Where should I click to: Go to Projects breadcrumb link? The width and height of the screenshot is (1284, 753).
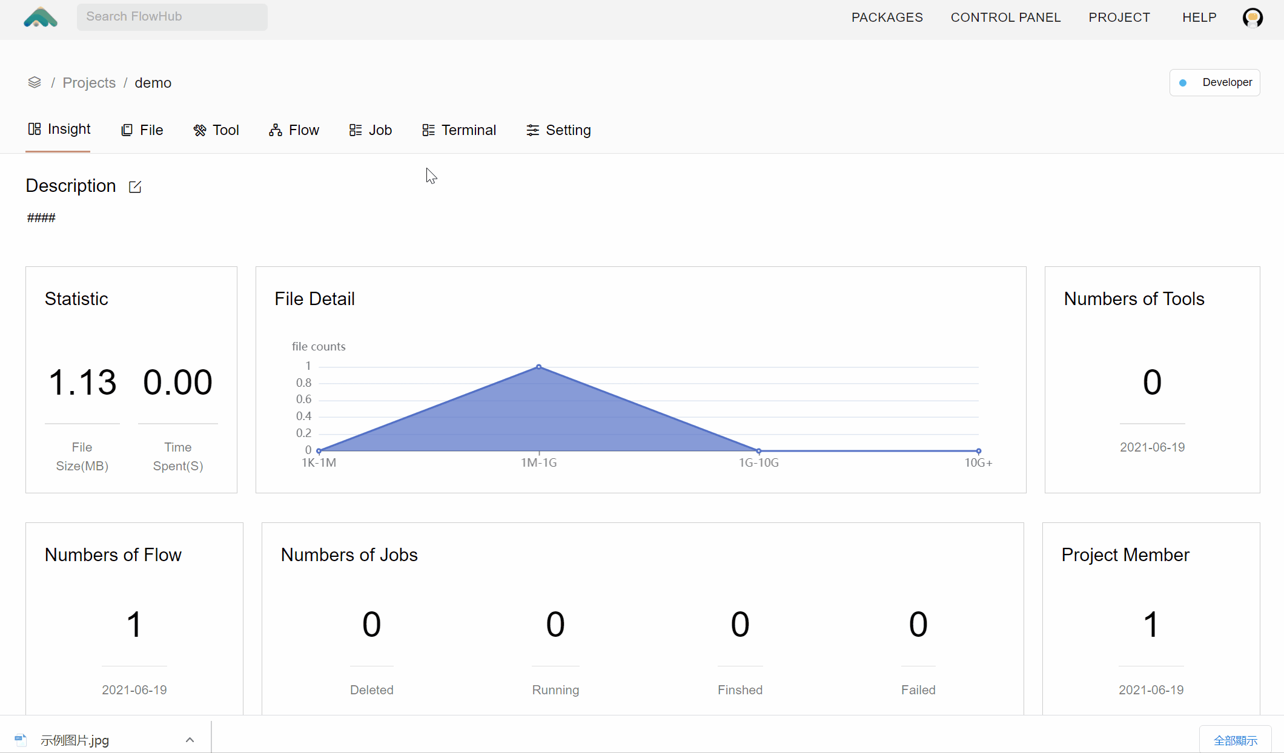click(x=89, y=83)
